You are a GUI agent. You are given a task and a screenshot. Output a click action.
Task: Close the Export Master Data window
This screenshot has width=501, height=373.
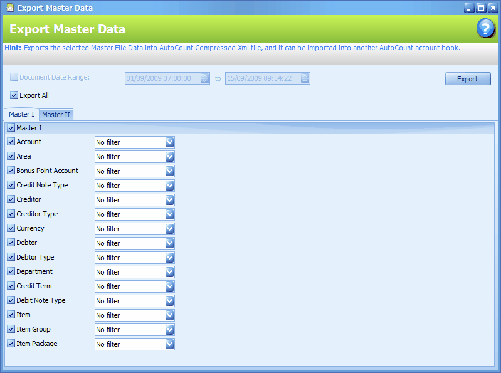click(493, 8)
